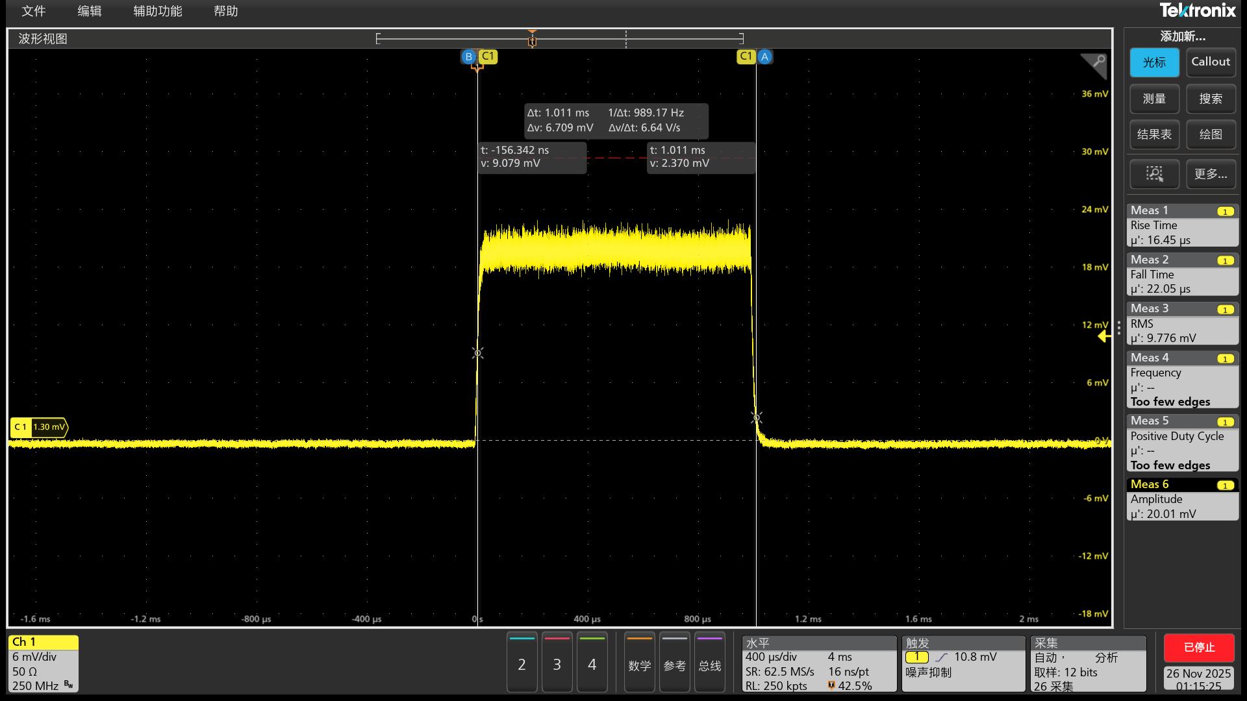Toggle channel 4 on

coord(592,663)
